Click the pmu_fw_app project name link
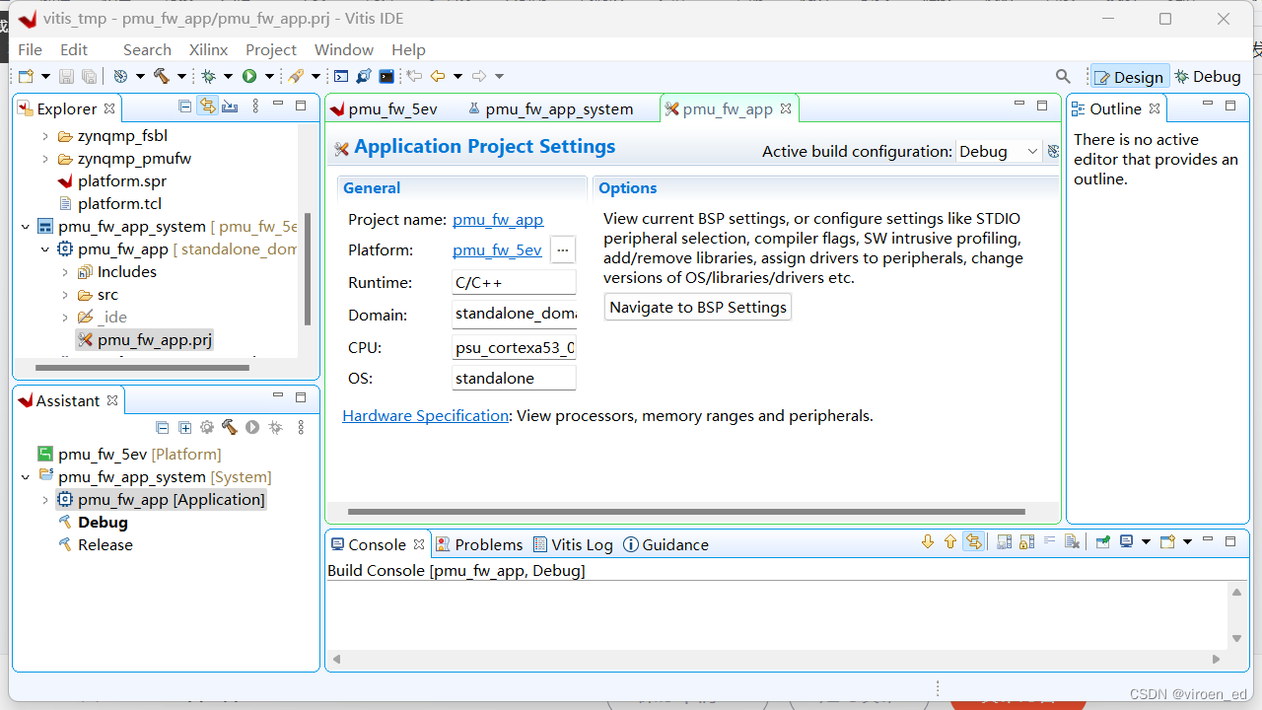The image size is (1262, 710). click(497, 219)
